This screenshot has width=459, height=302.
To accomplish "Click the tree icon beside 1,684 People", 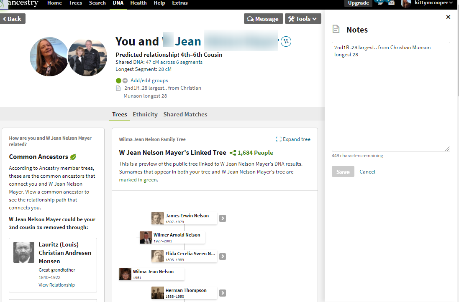I will click(x=233, y=153).
